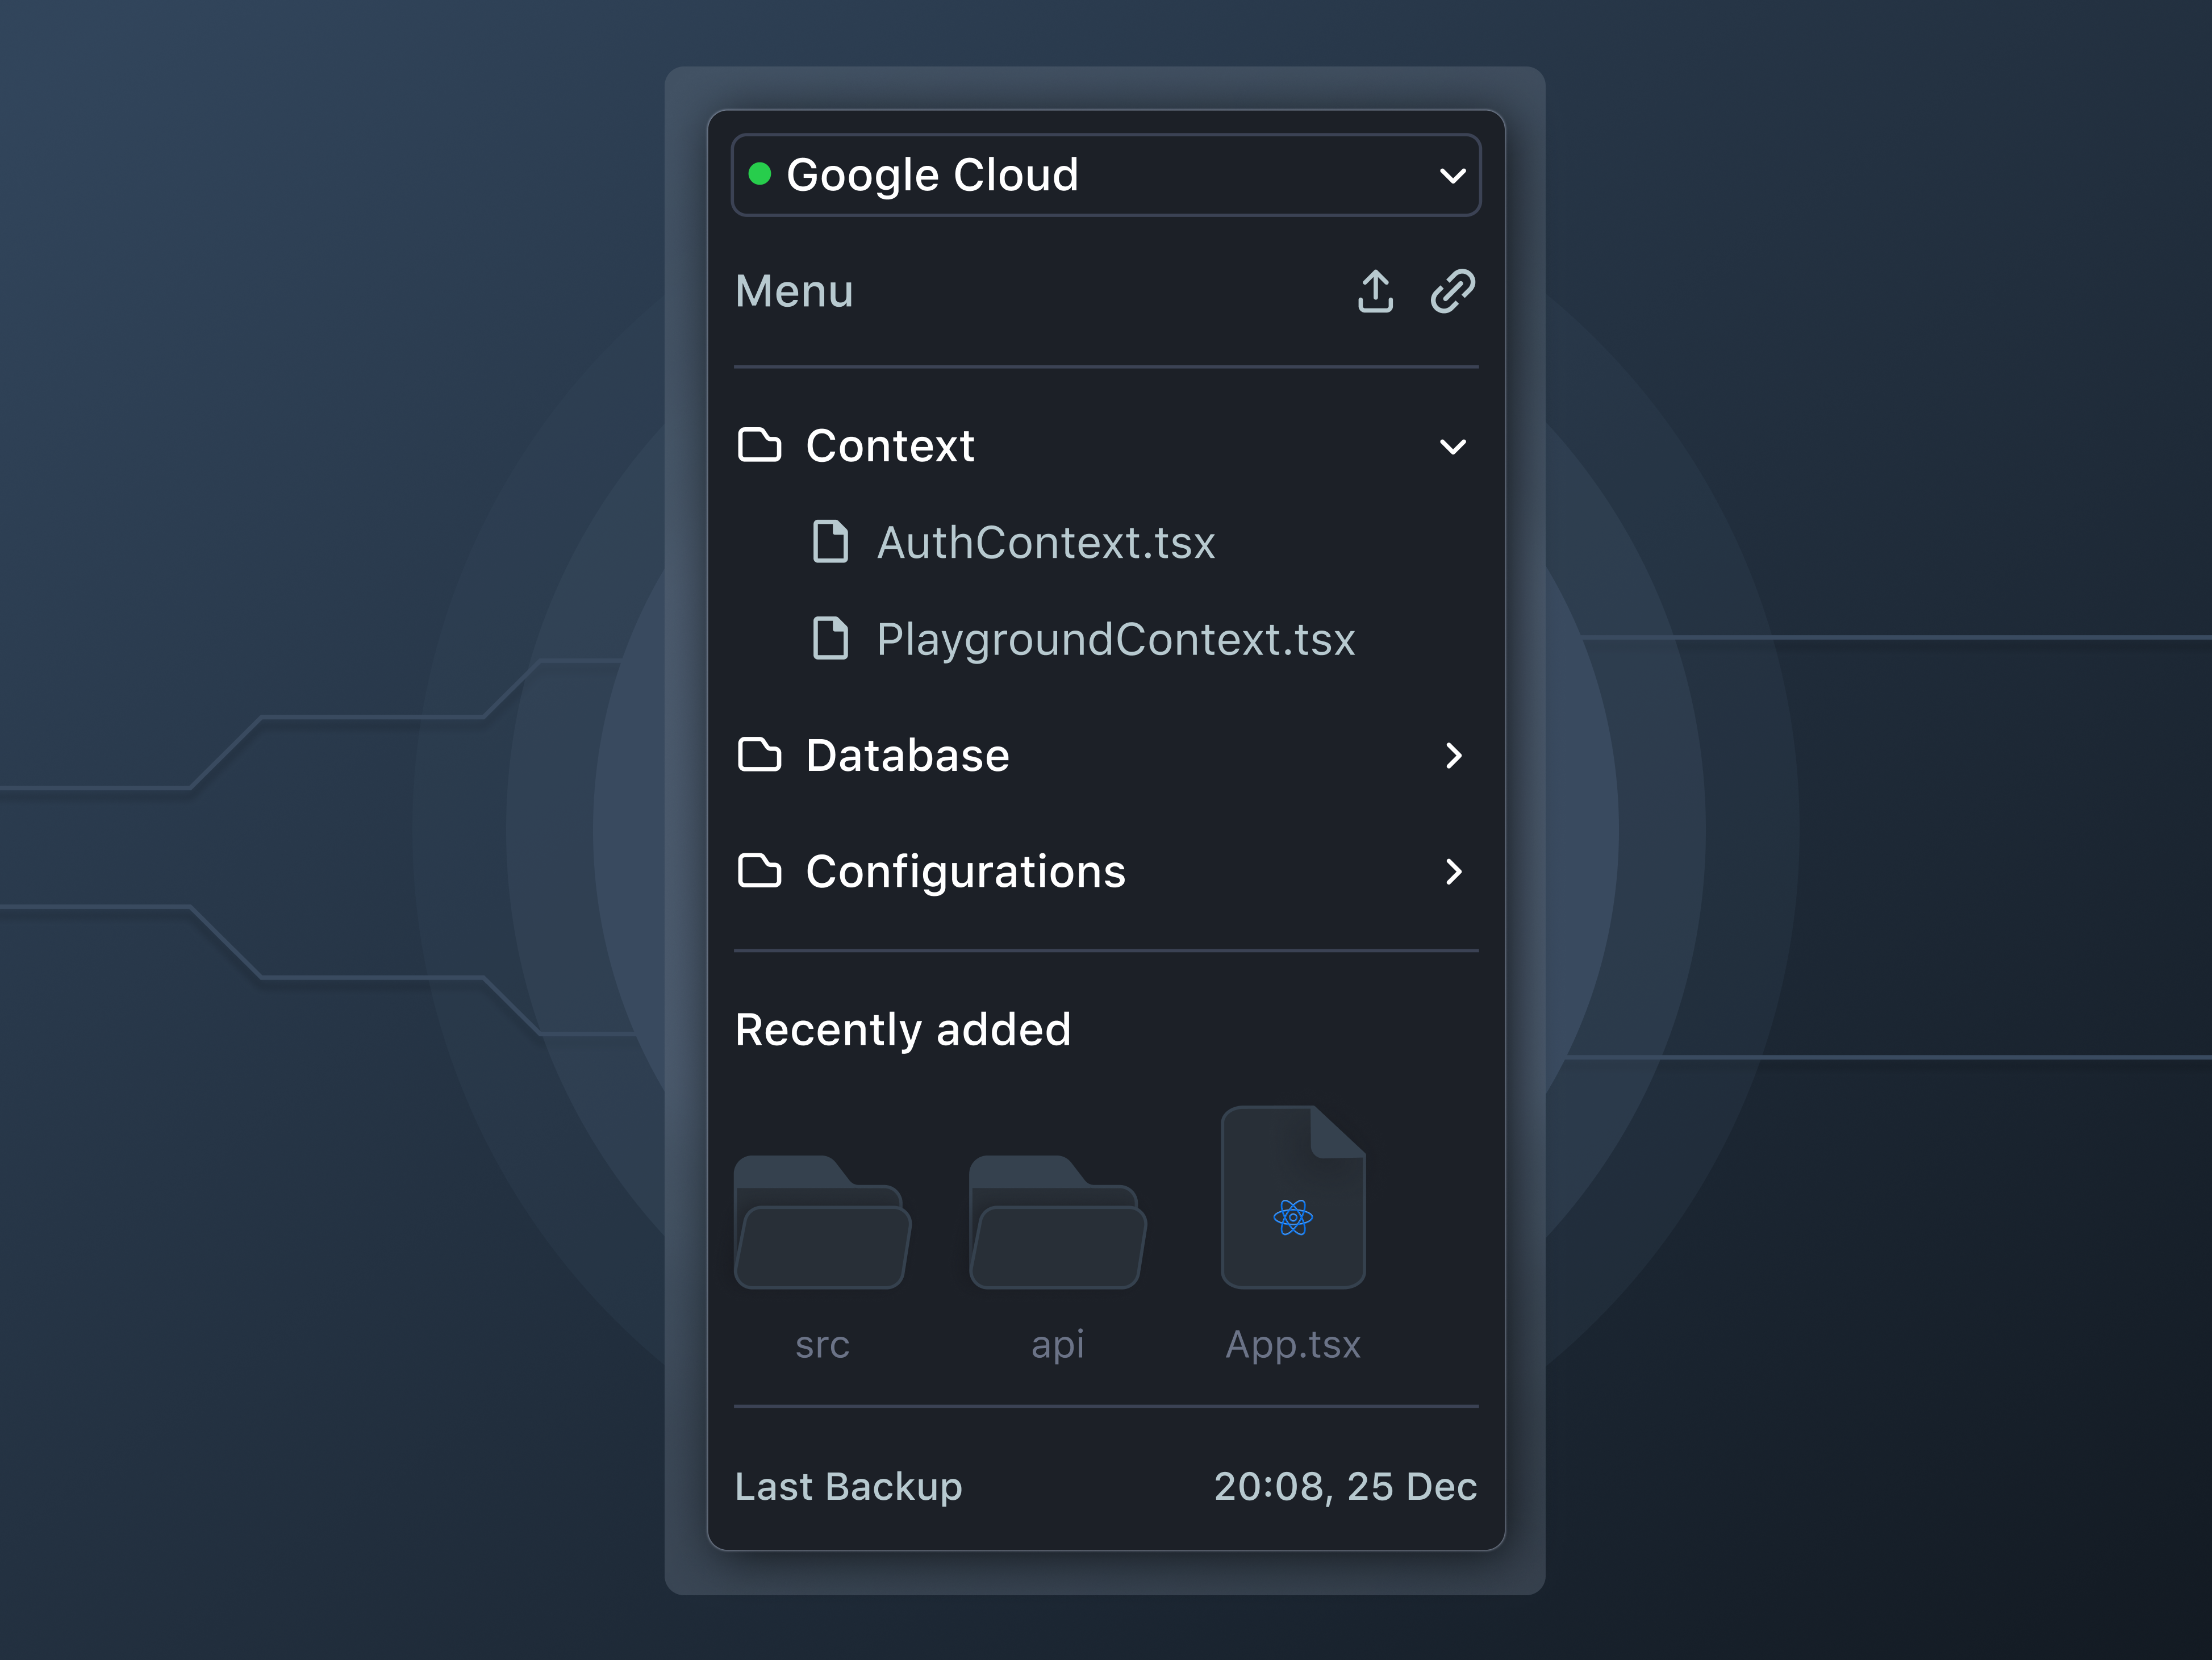The image size is (2212, 1660).
Task: Expand the Configurations folder with its chevron
Action: click(x=1453, y=872)
